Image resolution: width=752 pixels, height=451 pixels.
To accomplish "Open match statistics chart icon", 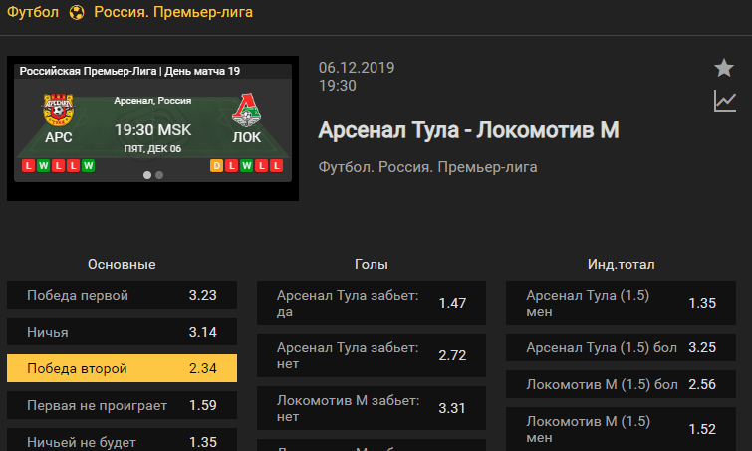I will tap(725, 101).
